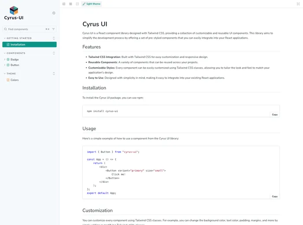This screenshot has height=225, width=303.
Task: Click the Installation document icon
Action: pos(8,44)
